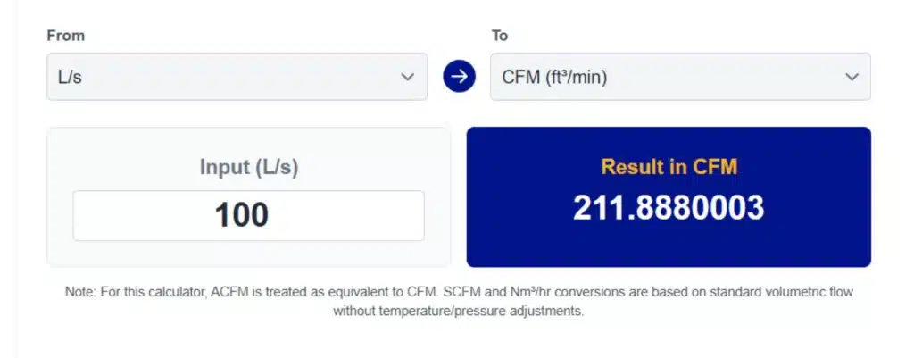Click the result value 211.8880003
914x358 pixels.
point(668,208)
